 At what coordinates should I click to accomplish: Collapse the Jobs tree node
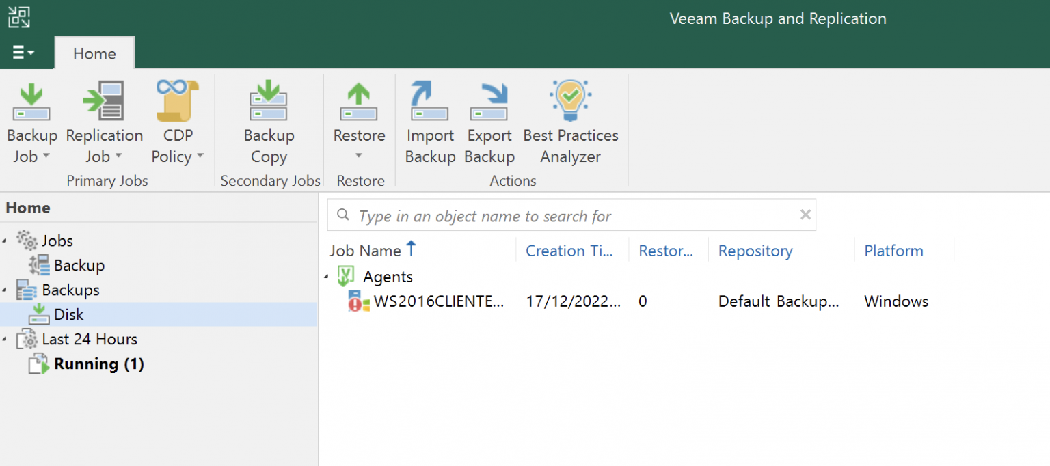coord(6,241)
